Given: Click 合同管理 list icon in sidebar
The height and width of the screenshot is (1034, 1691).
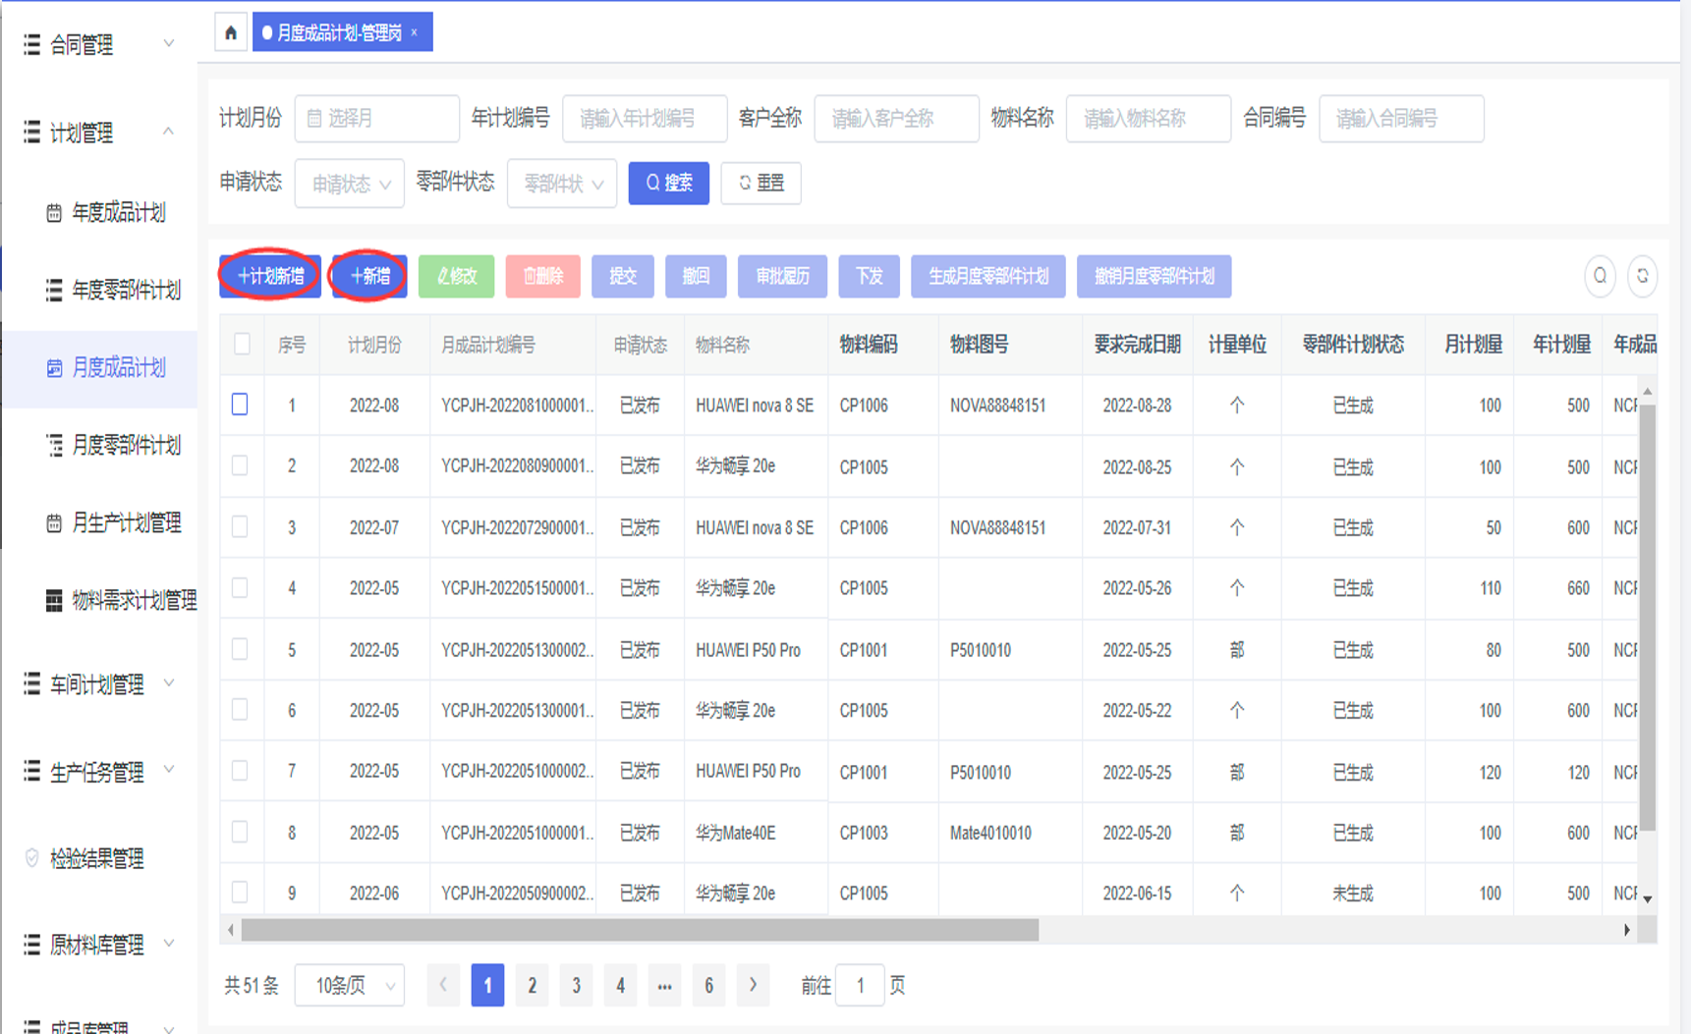Looking at the screenshot, I should coord(31,44).
